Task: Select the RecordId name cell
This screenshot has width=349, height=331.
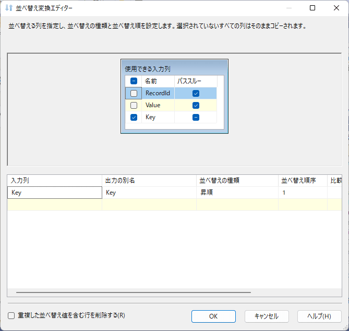Action: click(x=158, y=93)
